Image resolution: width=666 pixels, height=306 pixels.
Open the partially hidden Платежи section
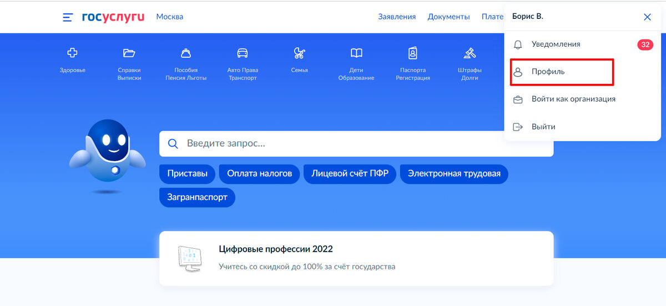(493, 17)
